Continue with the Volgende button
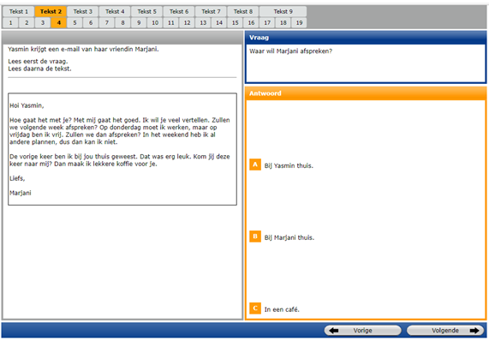This screenshot has height=341, width=489. 445,331
